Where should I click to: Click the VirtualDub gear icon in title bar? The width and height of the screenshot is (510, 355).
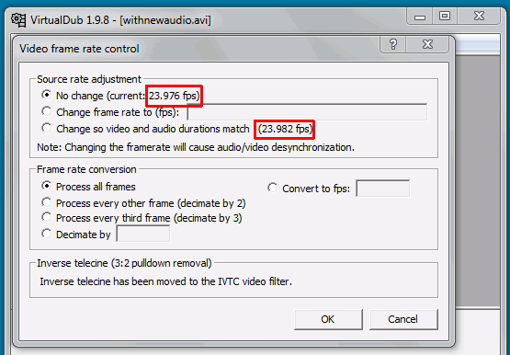[18, 20]
